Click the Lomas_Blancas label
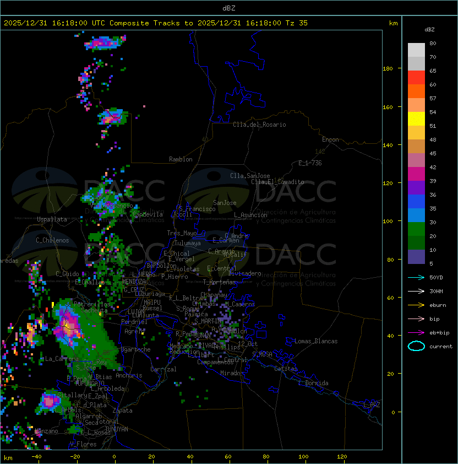Viewport: 458px width, 464px height. coord(316,341)
